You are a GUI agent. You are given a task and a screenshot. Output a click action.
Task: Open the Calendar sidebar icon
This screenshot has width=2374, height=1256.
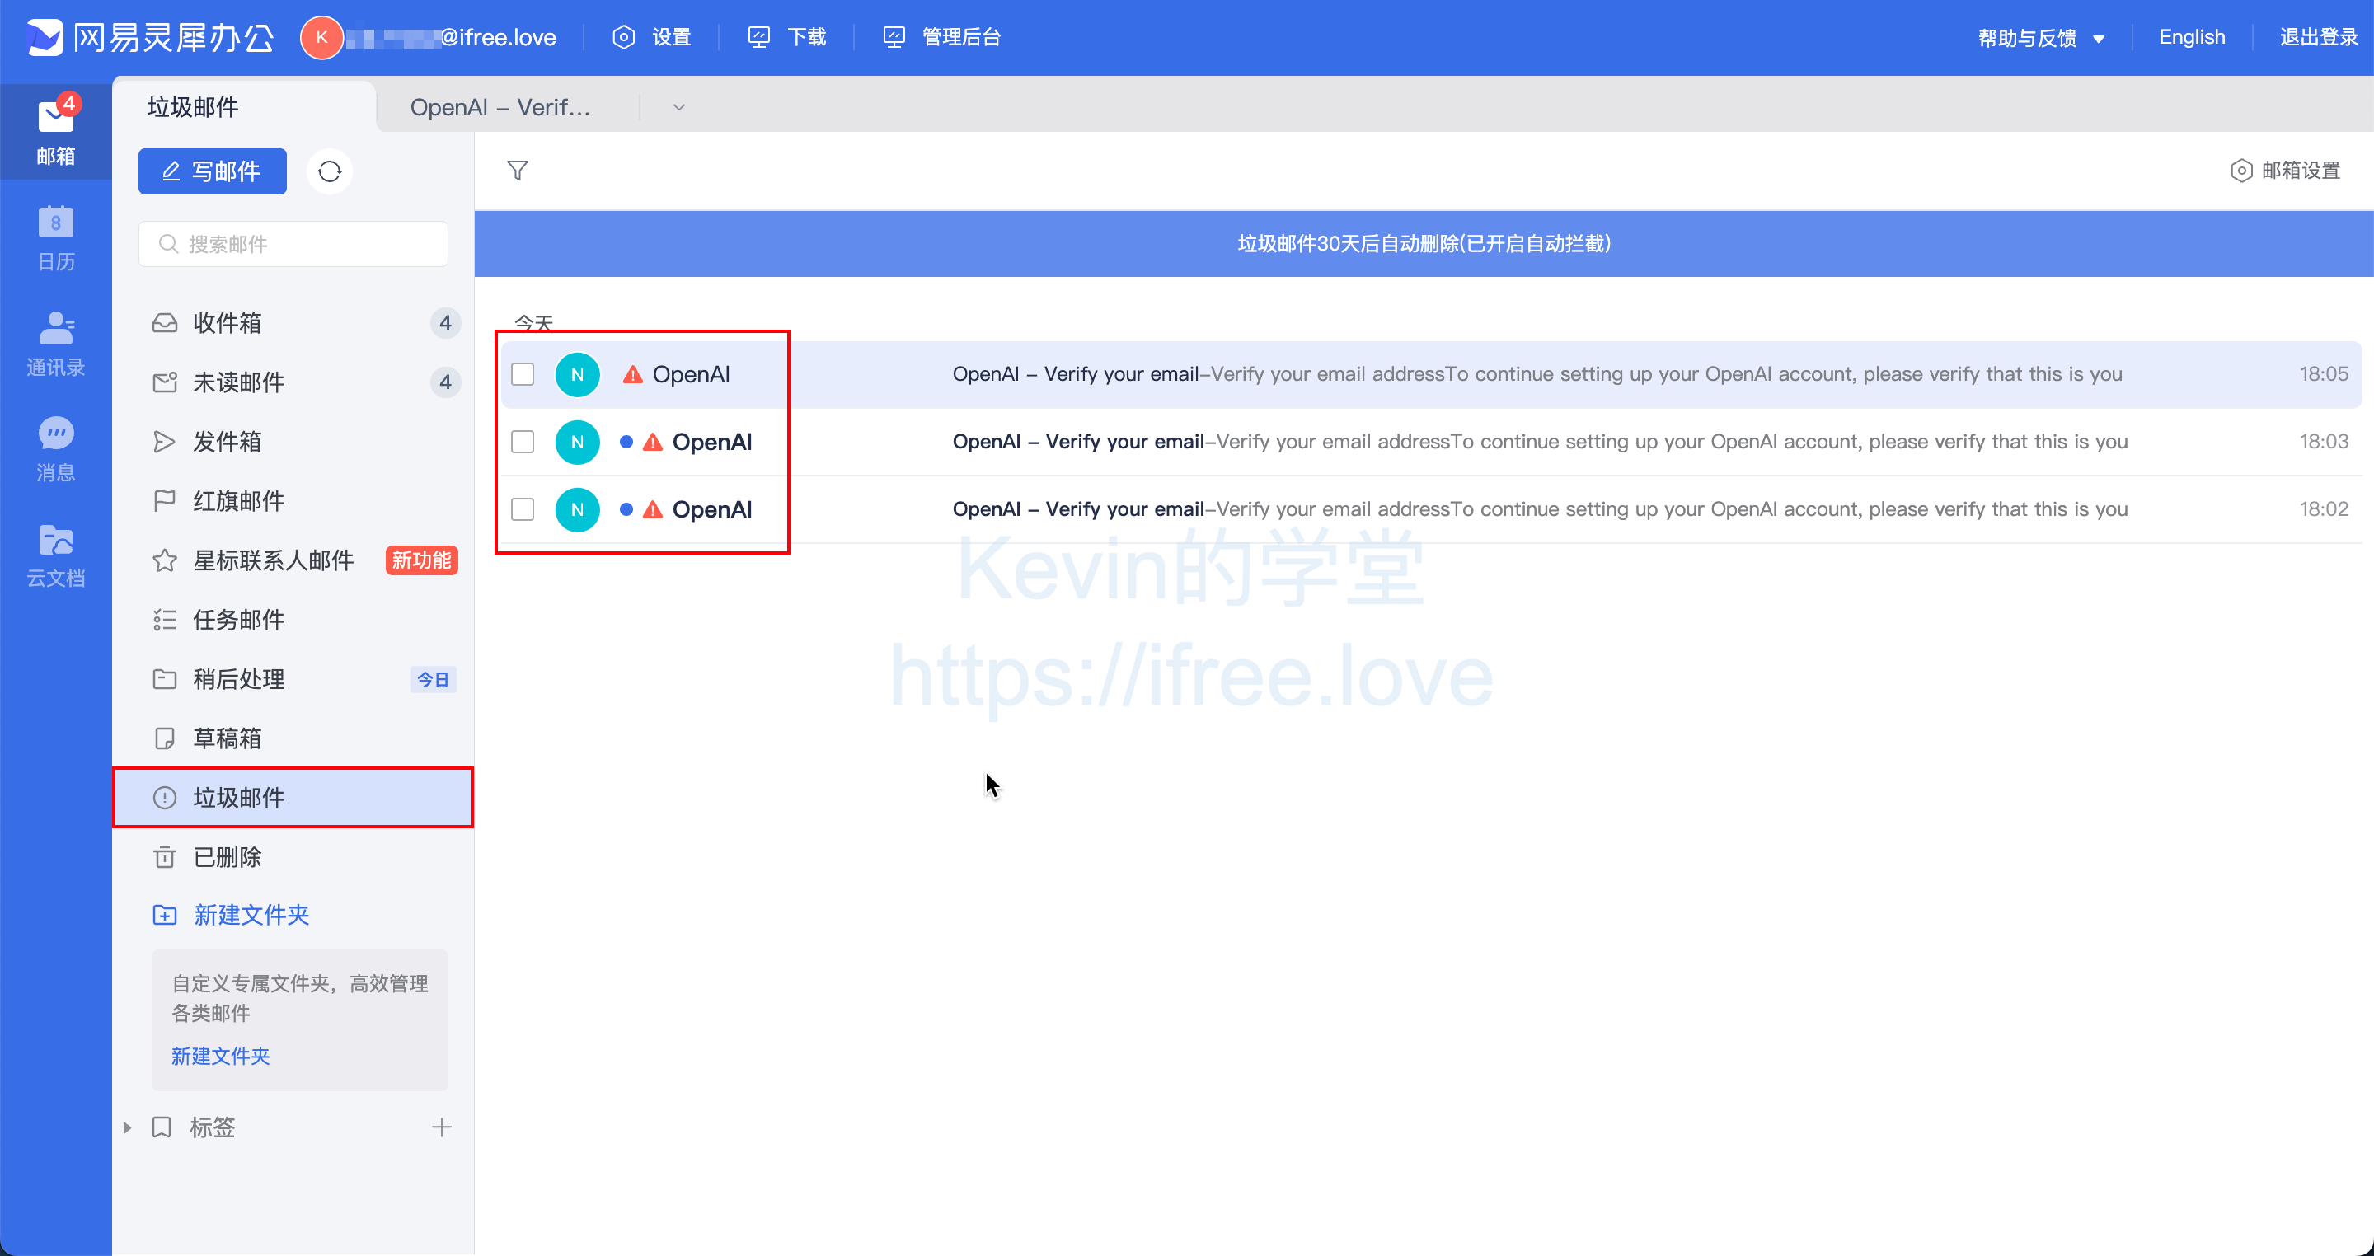click(x=55, y=237)
